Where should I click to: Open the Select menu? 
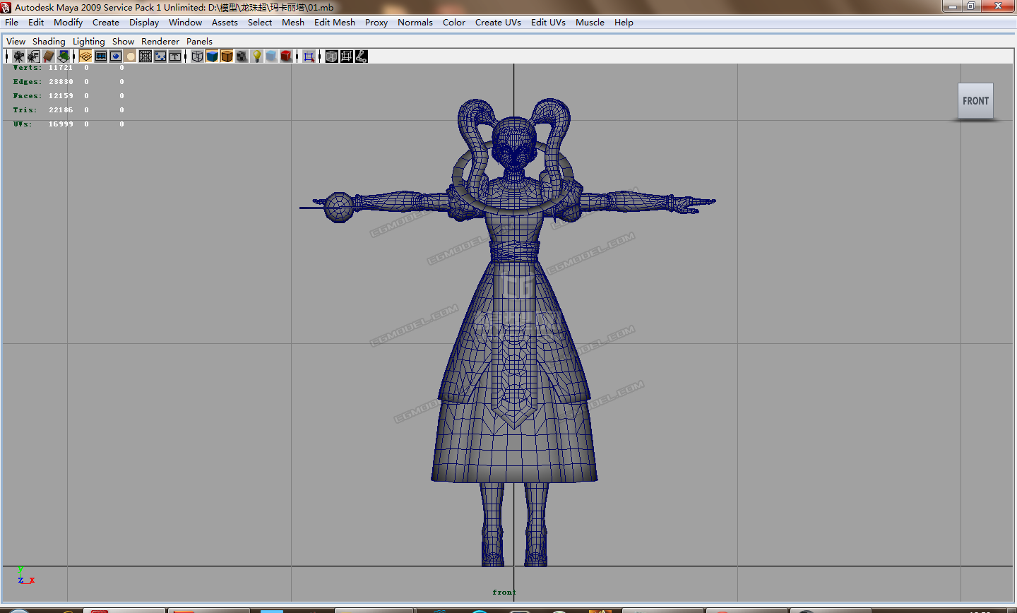coord(260,23)
